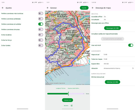This screenshot has width=135, height=110.
Task: Select Bicicleta activity type
Action: pyautogui.click(x=66, y=106)
